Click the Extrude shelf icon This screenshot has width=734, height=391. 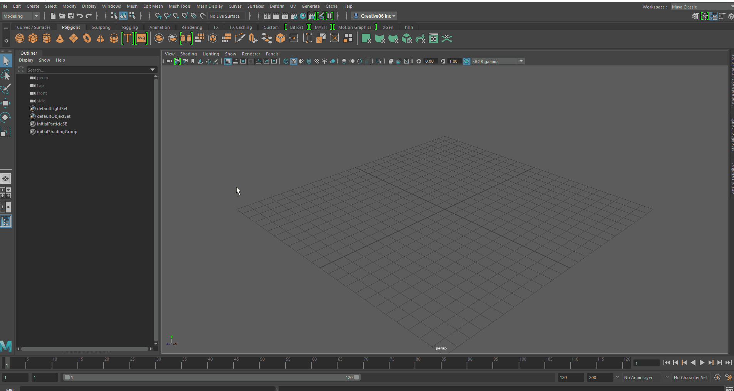(x=253, y=38)
